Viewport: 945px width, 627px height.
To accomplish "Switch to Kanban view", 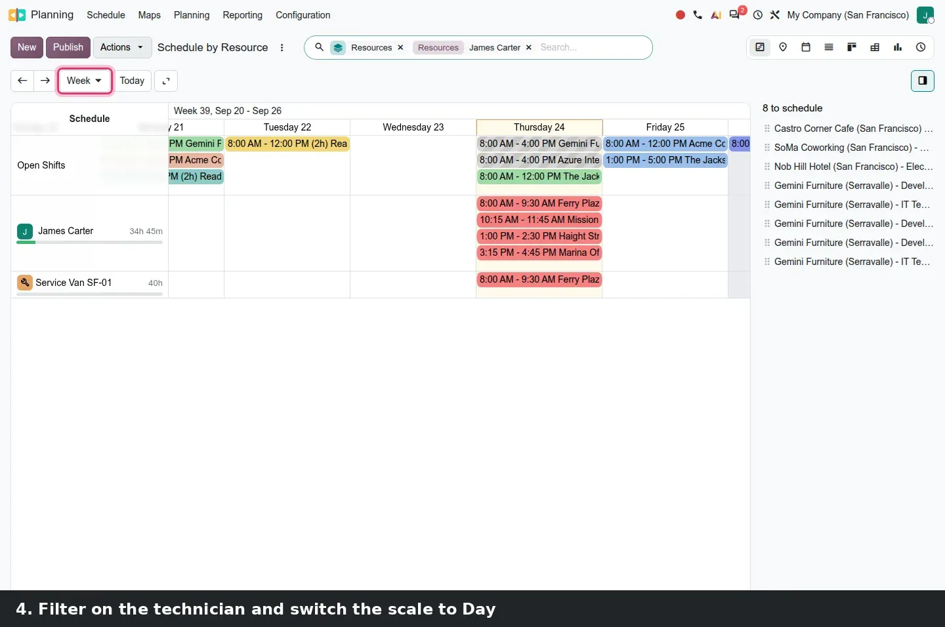I will coord(852,47).
